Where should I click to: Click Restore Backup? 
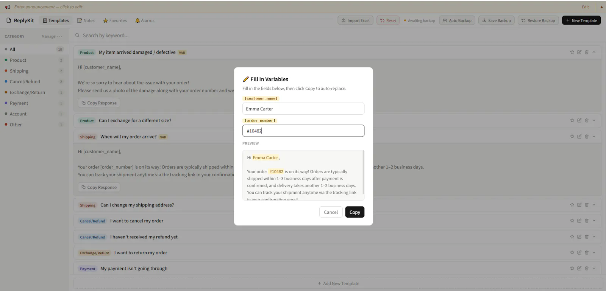click(x=538, y=20)
